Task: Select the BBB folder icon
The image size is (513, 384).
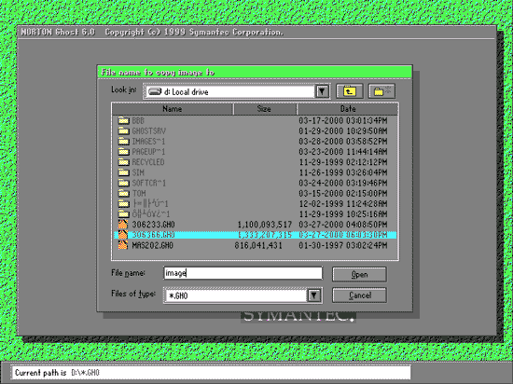Action: click(123, 120)
